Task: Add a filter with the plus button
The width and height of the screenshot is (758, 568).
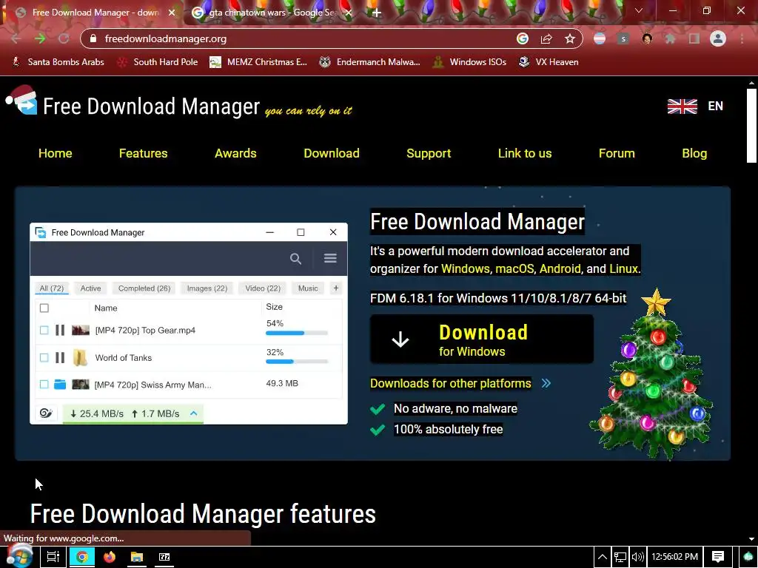Action: (336, 288)
